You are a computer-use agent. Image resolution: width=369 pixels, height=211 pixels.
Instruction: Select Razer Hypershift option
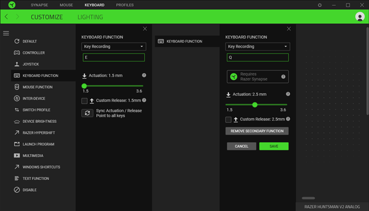coord(43,133)
